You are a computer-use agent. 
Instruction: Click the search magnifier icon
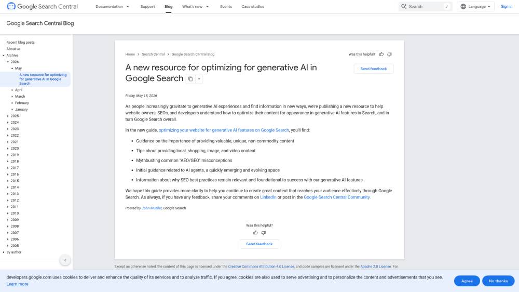click(404, 6)
